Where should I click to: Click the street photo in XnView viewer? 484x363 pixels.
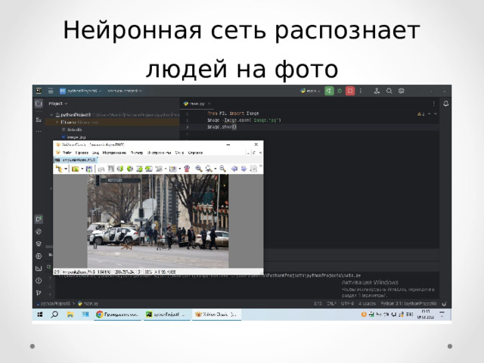coord(158,221)
